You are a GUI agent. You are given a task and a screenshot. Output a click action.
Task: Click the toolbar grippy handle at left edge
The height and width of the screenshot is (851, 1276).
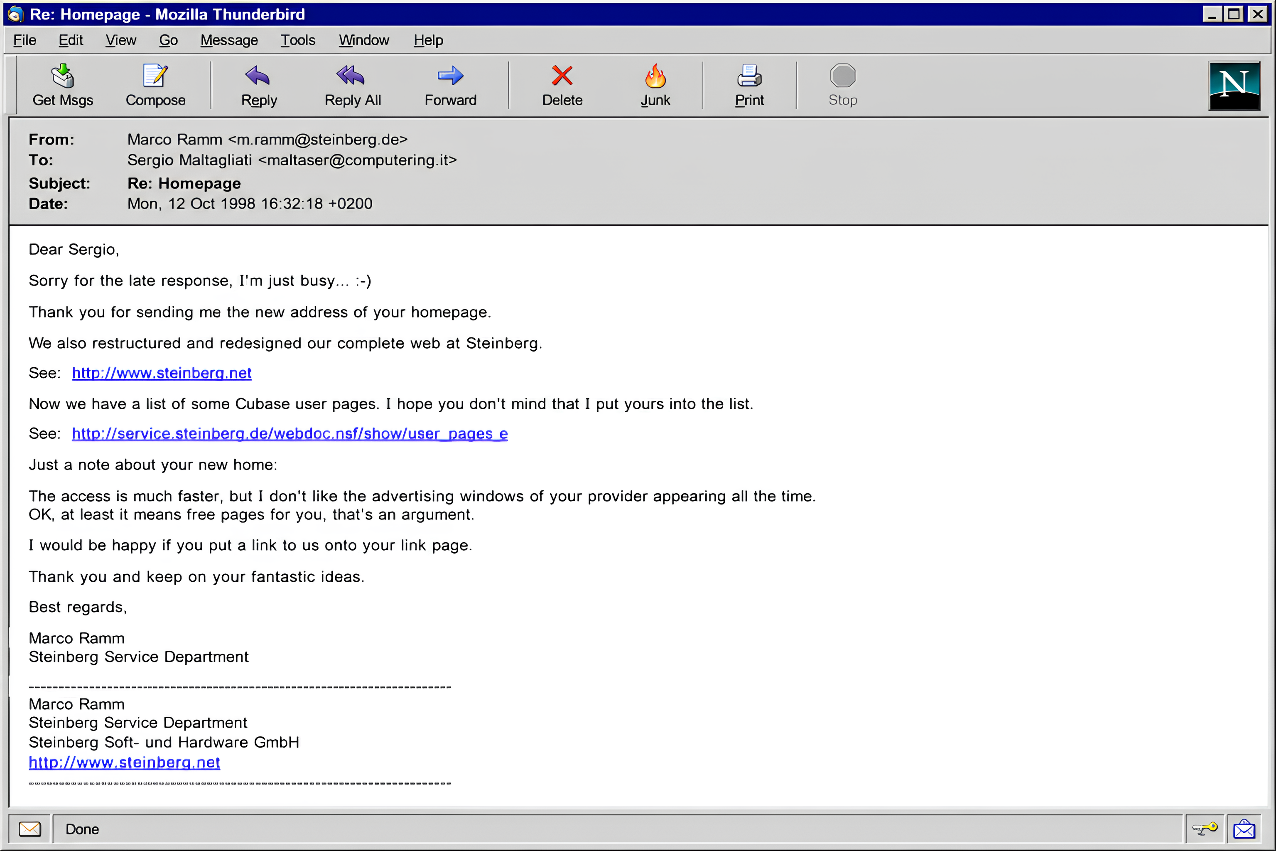point(10,85)
